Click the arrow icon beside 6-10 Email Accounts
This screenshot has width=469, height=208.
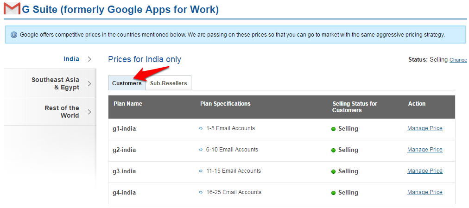tap(201, 150)
